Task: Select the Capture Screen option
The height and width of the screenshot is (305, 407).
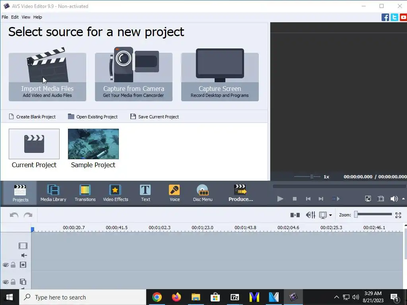Action: coord(219,77)
